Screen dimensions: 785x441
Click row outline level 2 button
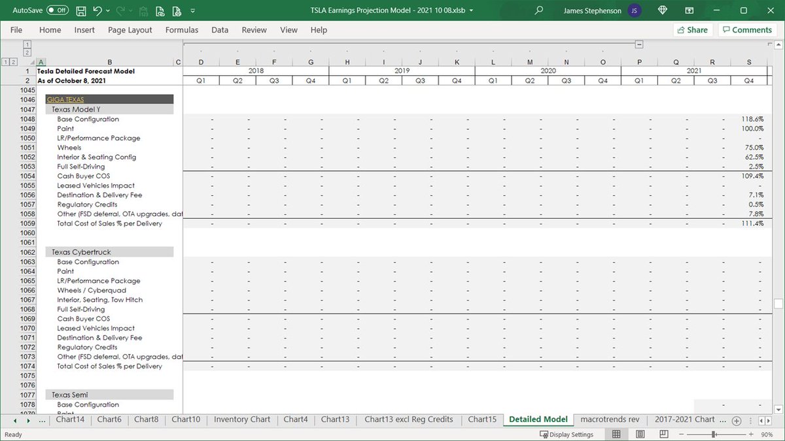pos(14,62)
